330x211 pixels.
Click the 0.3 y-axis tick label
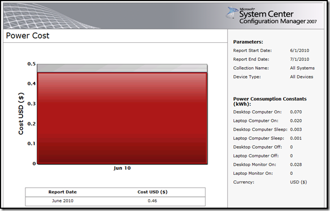tap(32, 104)
